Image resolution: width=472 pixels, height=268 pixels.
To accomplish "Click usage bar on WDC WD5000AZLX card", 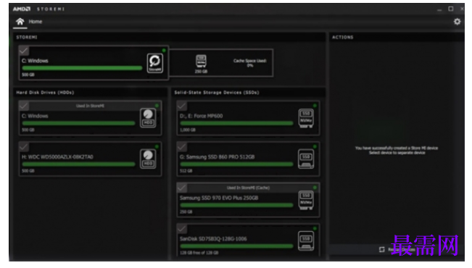I will point(78,164).
